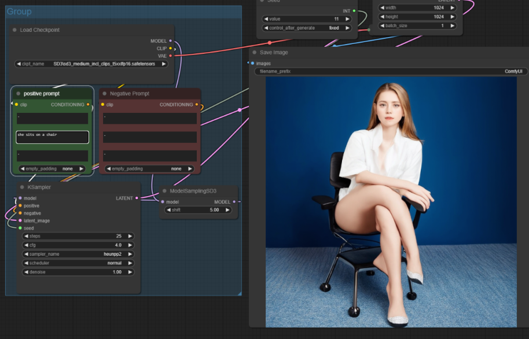Viewport: 529px width, 339px height.
Task: Decrease cfg value with left arrow
Action: [x=26, y=245]
